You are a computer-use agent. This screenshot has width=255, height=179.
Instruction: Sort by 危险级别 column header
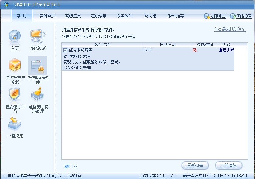click(205, 45)
